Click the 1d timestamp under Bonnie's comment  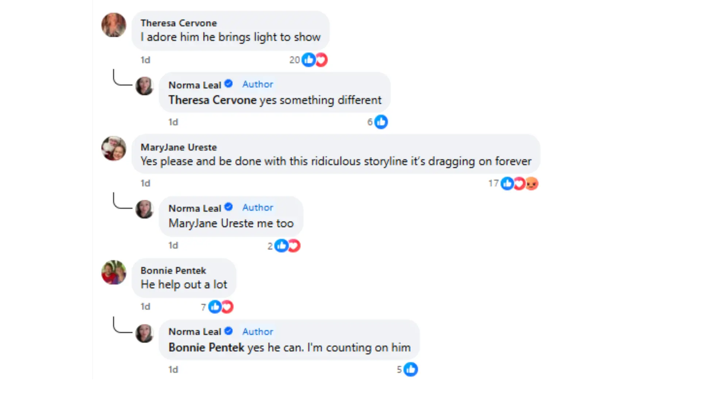(x=145, y=307)
